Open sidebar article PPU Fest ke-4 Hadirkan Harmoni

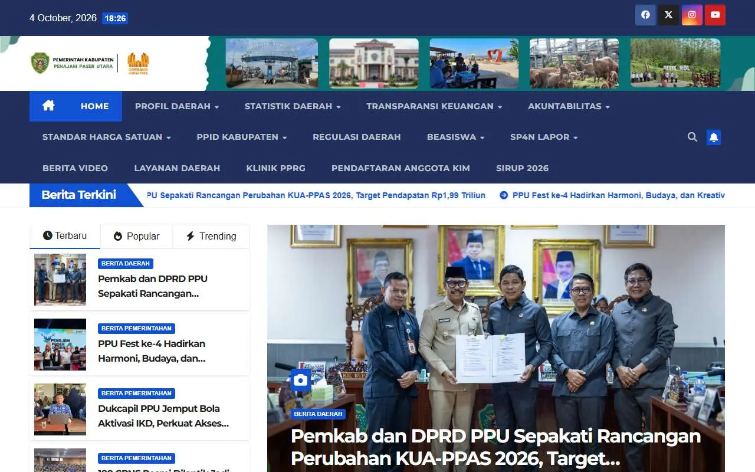[152, 351]
